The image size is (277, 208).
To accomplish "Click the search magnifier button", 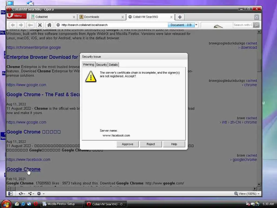I will [256, 25].
